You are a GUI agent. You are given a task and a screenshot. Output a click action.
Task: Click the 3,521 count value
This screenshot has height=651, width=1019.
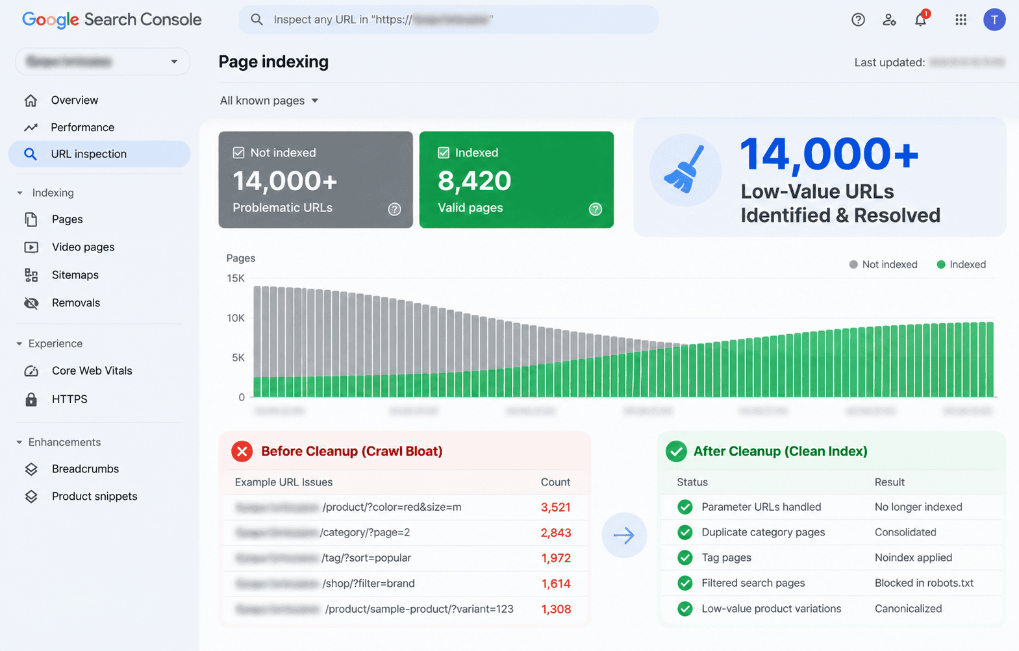[556, 507]
